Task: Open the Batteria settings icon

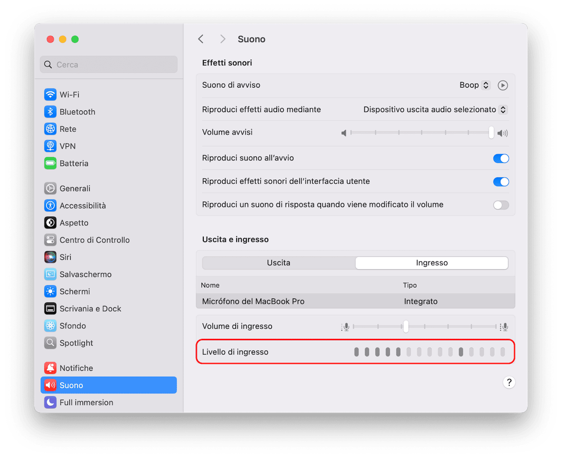Action: point(50,163)
